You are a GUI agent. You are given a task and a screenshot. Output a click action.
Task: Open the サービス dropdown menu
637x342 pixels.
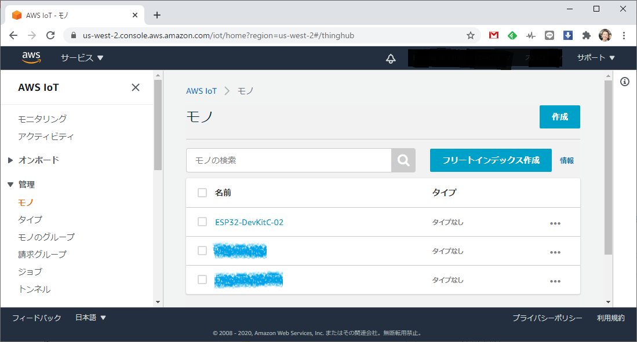point(82,58)
